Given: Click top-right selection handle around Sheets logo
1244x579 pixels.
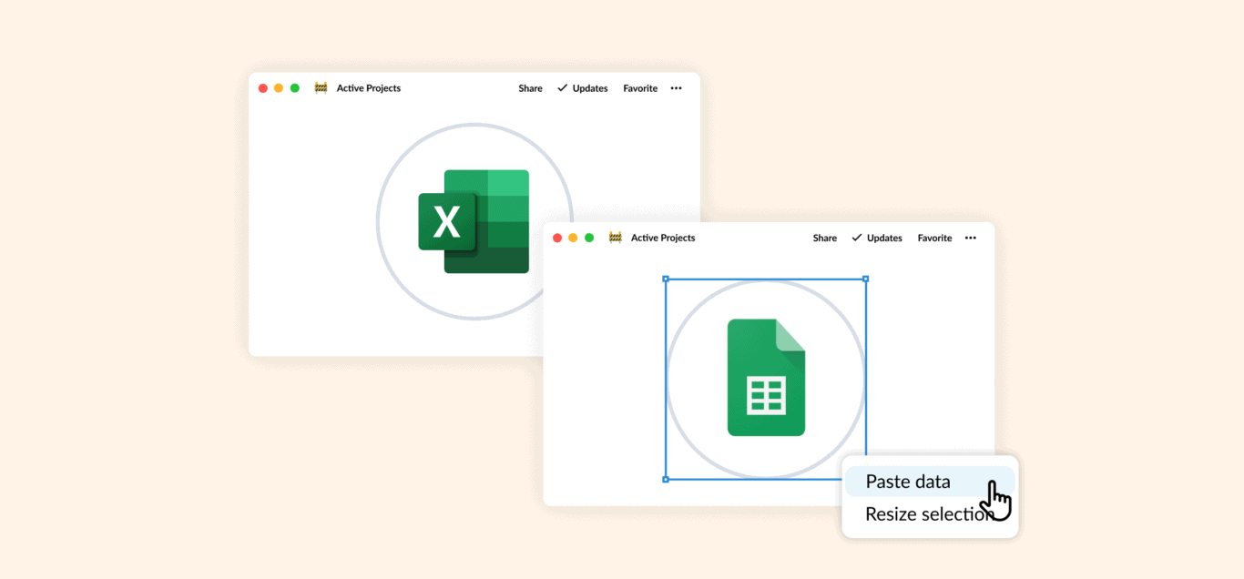Looking at the screenshot, I should pos(865,279).
